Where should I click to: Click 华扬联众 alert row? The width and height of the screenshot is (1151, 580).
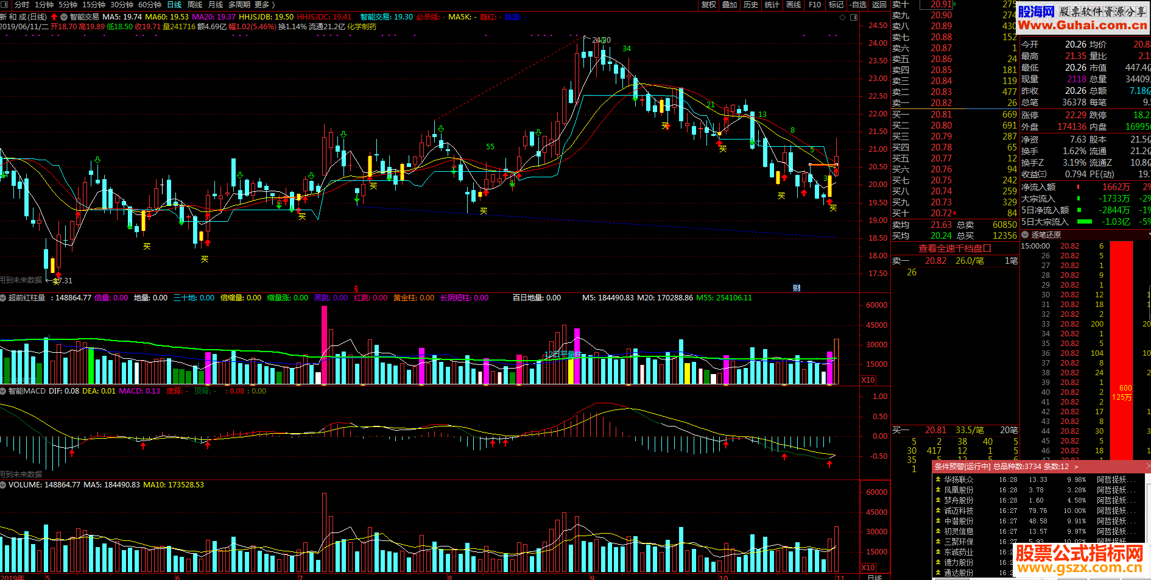tap(1038, 479)
